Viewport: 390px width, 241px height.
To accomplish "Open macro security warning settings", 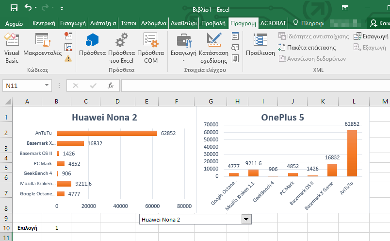I will click(68, 59).
